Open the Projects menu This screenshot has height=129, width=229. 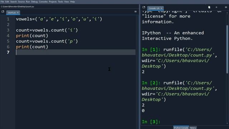tap(53, 2)
